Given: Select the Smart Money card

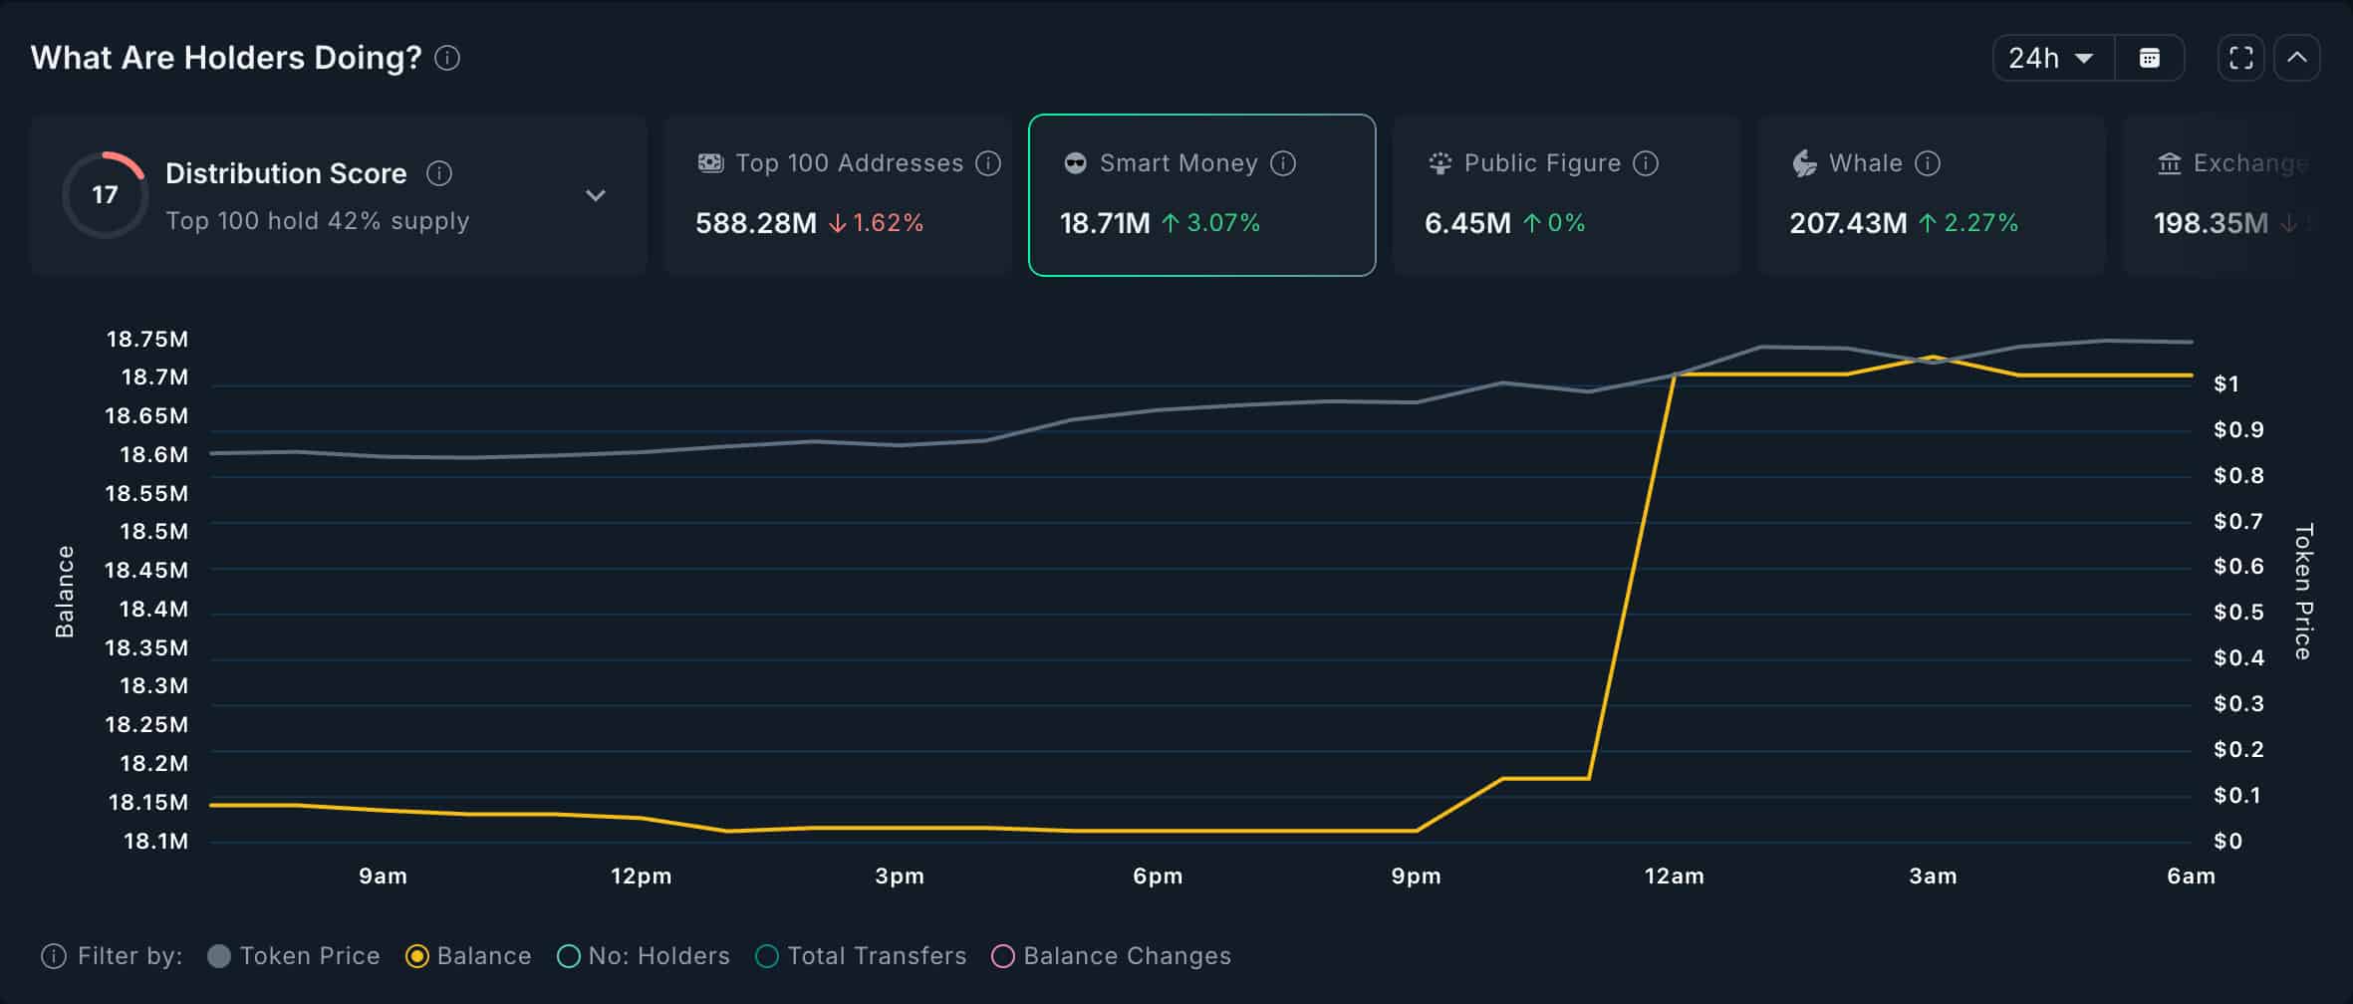Looking at the screenshot, I should click(x=1200, y=195).
